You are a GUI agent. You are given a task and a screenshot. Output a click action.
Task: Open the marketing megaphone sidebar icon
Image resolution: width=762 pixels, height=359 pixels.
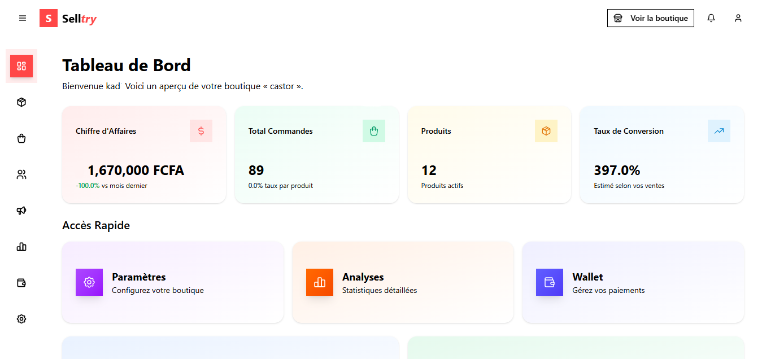coord(21,211)
